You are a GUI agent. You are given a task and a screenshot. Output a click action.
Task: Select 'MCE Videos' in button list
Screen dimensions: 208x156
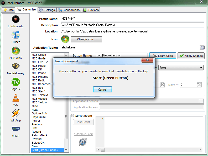[x=39, y=99]
